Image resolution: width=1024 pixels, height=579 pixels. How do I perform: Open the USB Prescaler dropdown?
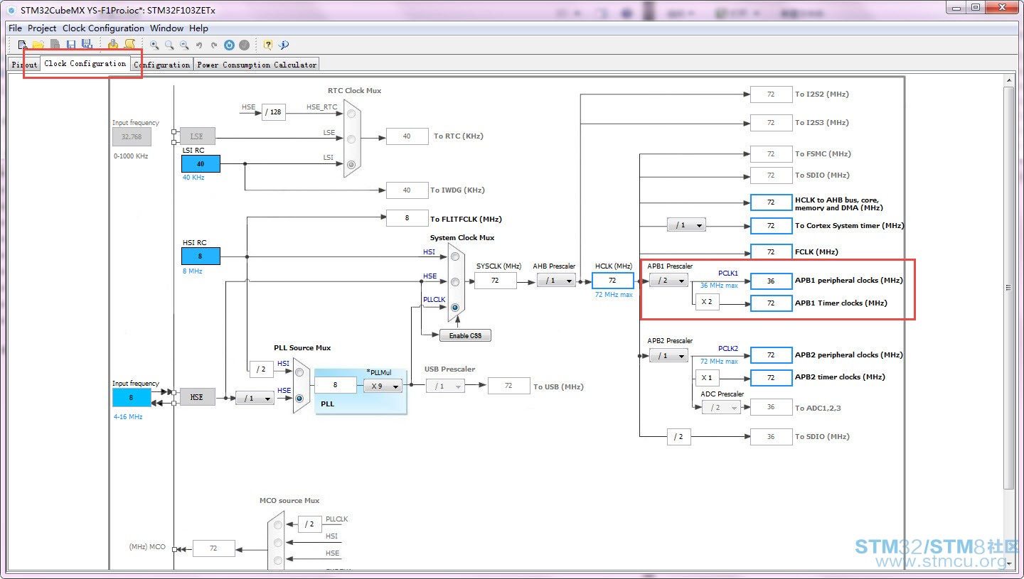pos(445,386)
